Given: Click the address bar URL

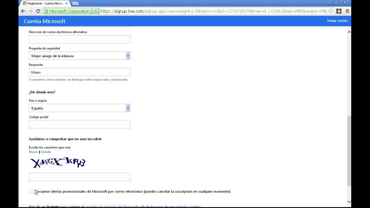Looking at the screenshot, I should coord(214,11).
